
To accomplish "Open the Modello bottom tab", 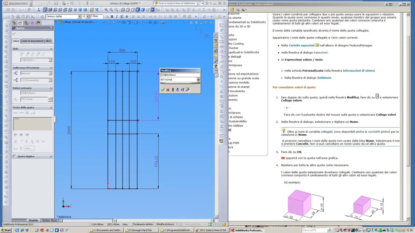I will (33, 220).
